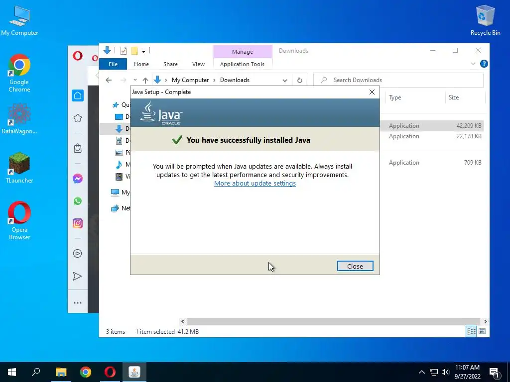Open Explorer help question mark icon
Image resolution: width=510 pixels, height=382 pixels.
(484, 64)
